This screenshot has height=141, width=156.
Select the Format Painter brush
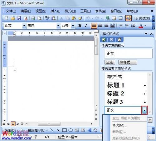coord(80,18)
